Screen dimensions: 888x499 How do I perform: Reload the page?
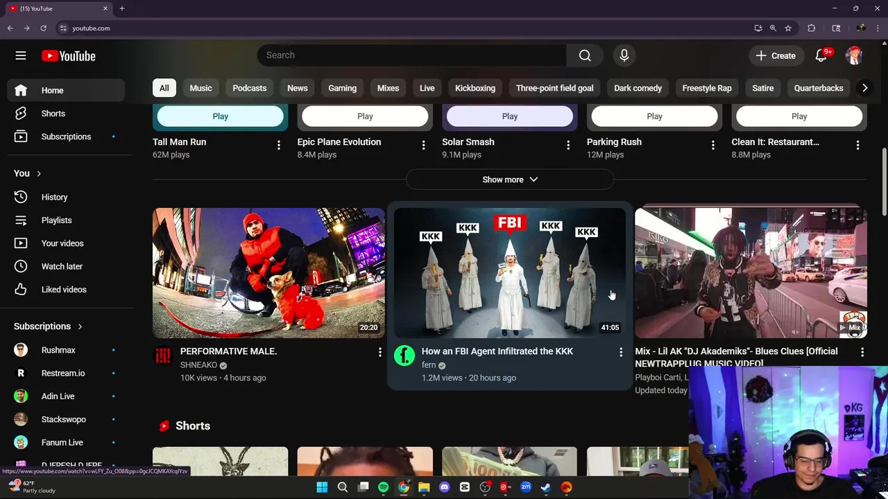point(43,28)
